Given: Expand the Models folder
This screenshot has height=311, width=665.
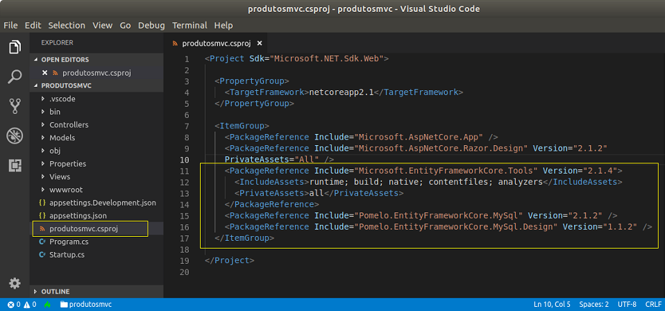Looking at the screenshot, I should pyautogui.click(x=43, y=138).
